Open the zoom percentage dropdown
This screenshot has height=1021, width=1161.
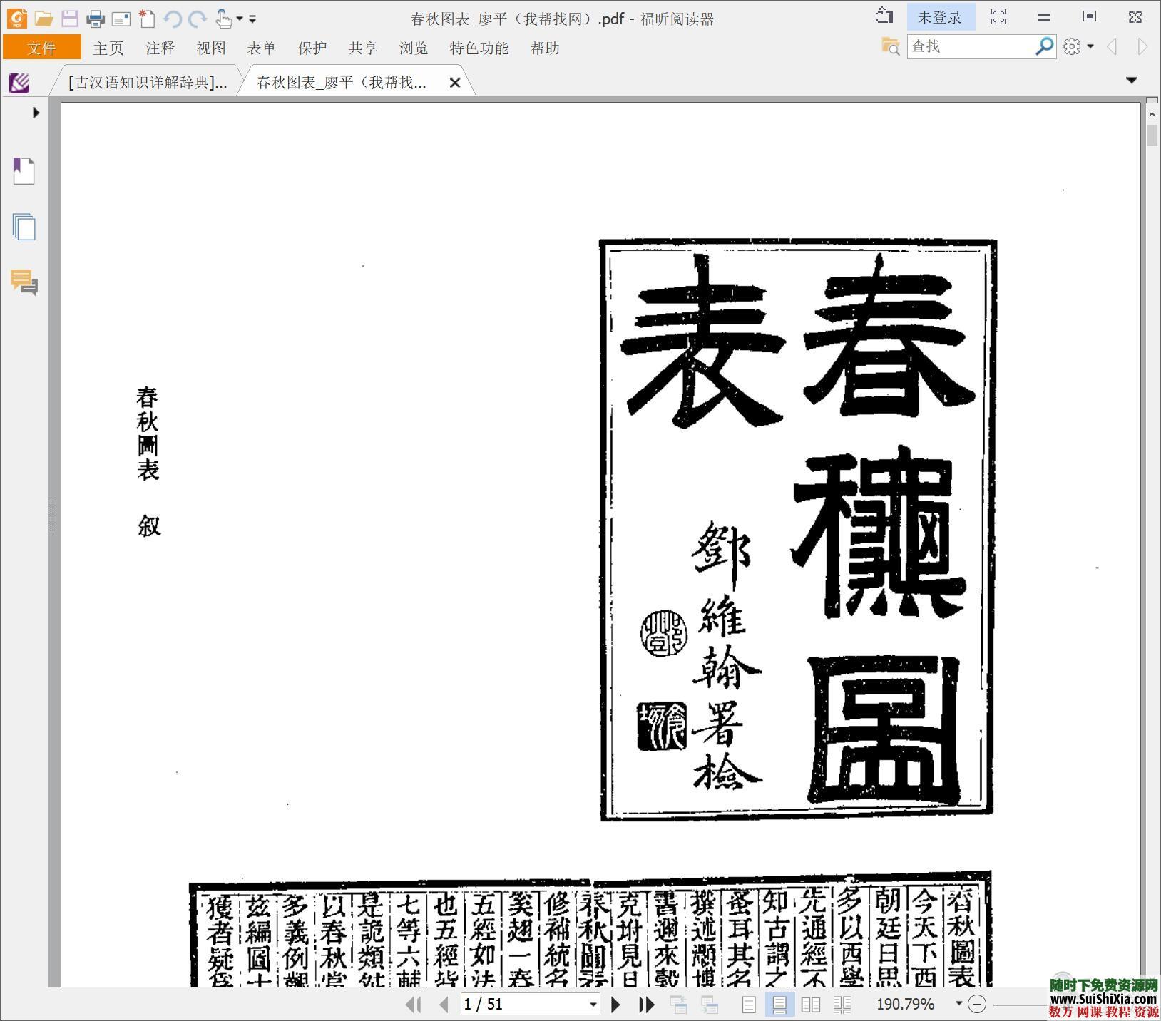click(959, 1004)
